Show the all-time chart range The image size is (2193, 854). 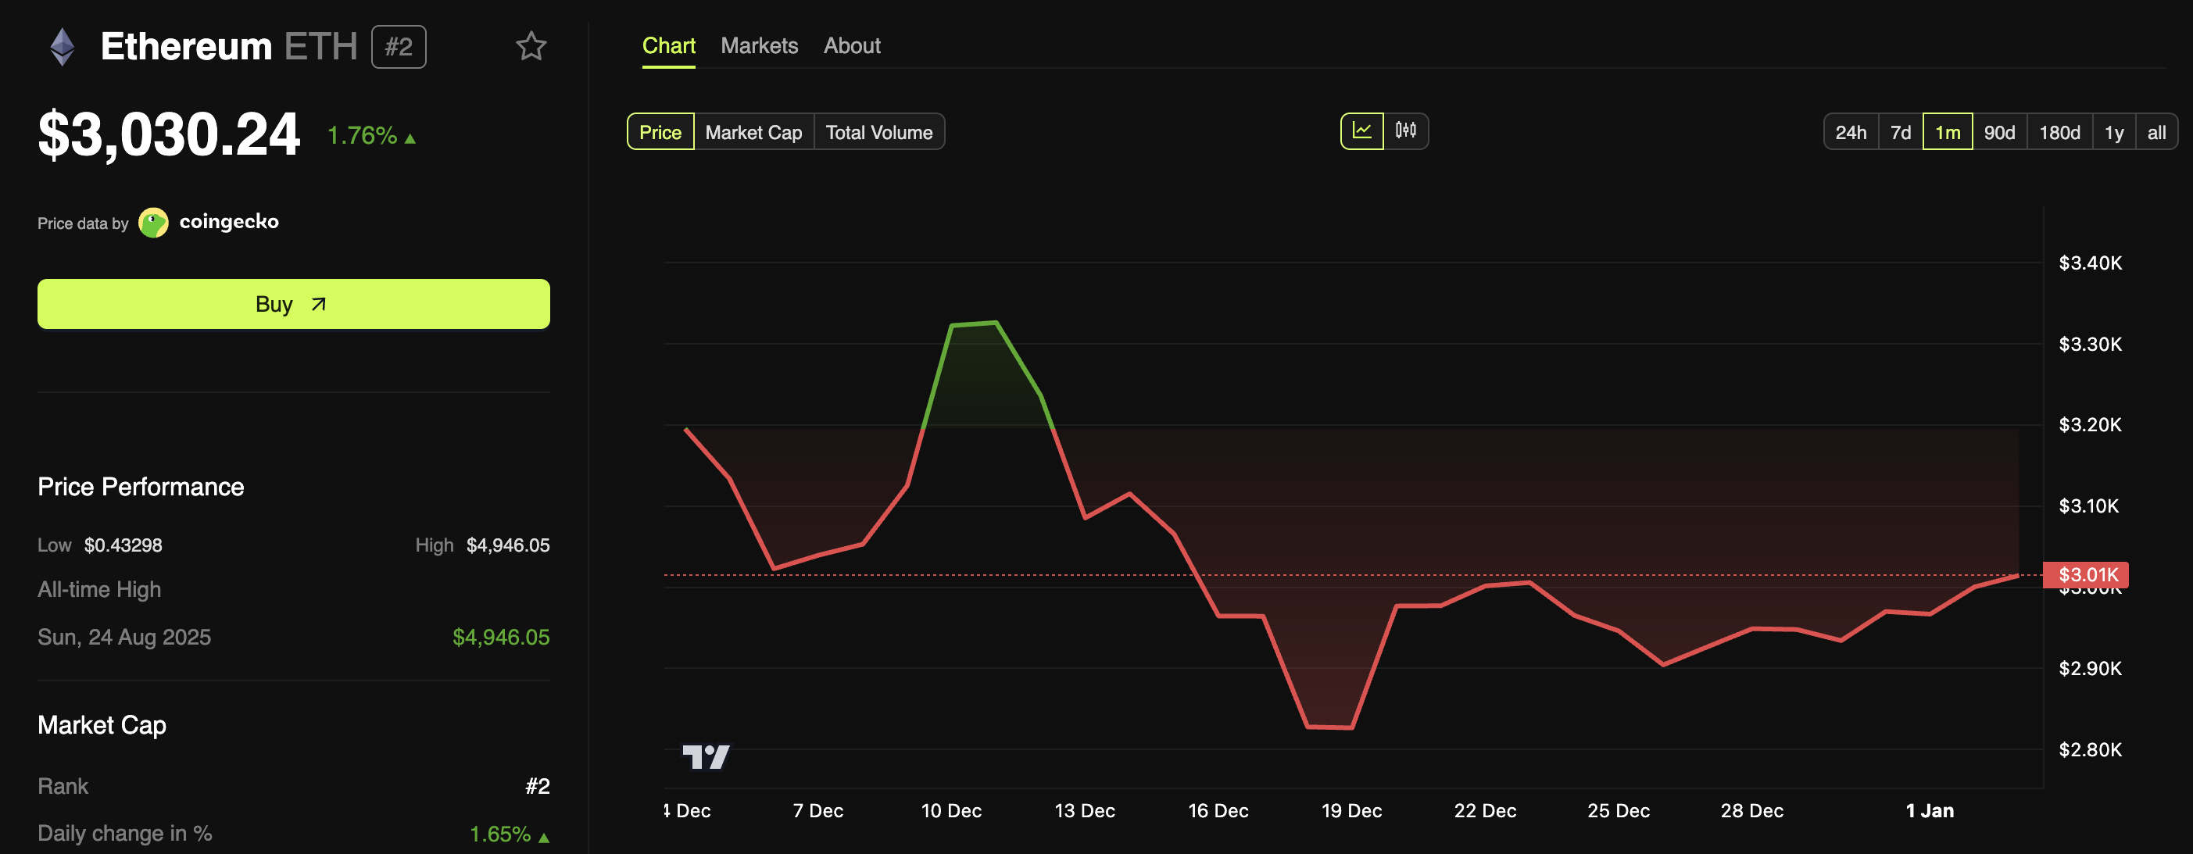pyautogui.click(x=2155, y=132)
